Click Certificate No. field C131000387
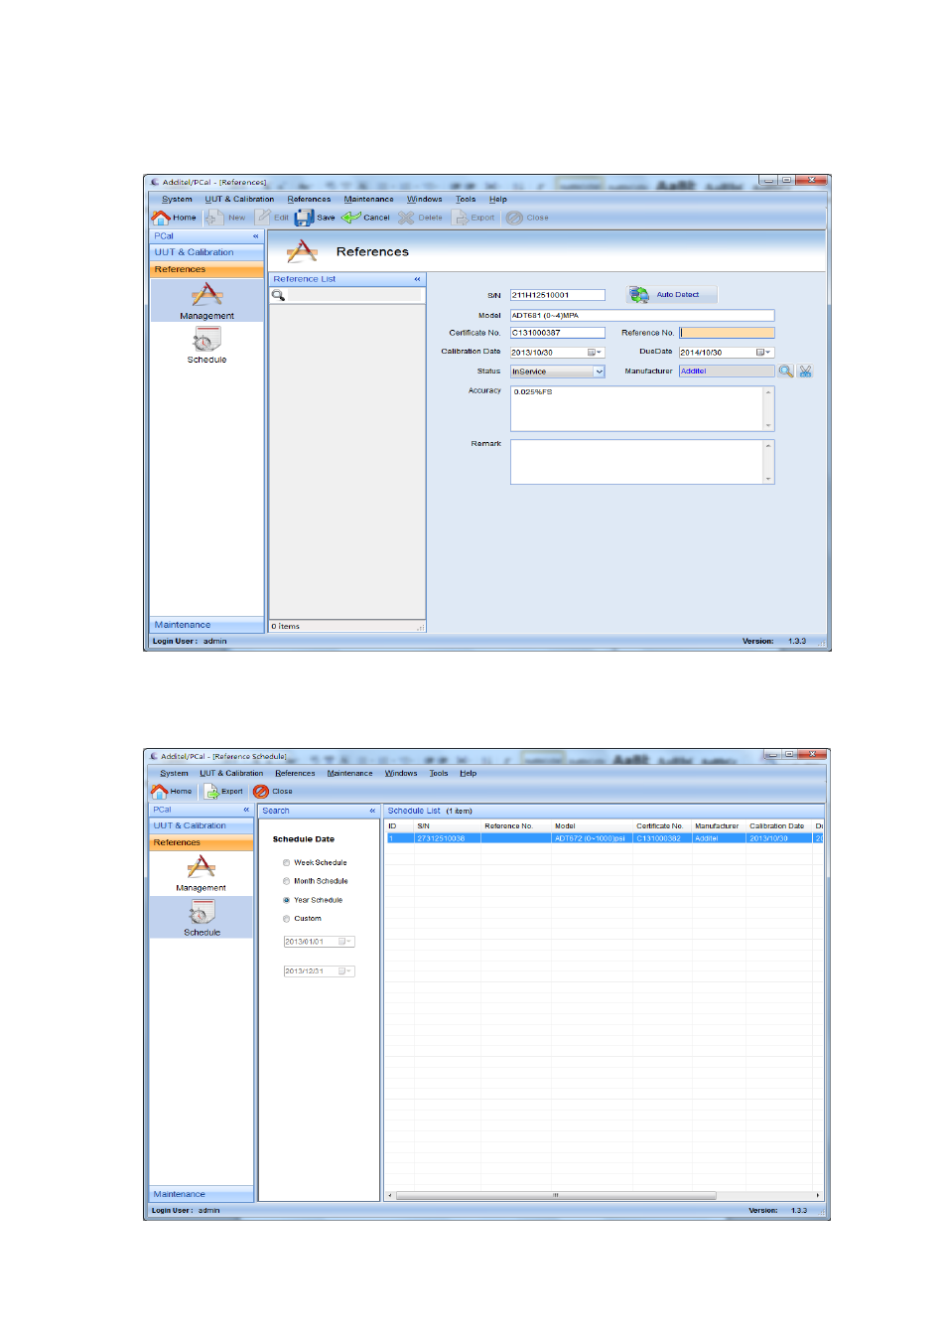This screenshot has height=1341, width=948. [x=557, y=333]
